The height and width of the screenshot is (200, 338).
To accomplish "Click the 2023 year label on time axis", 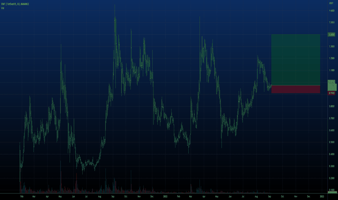I will 322,196.
